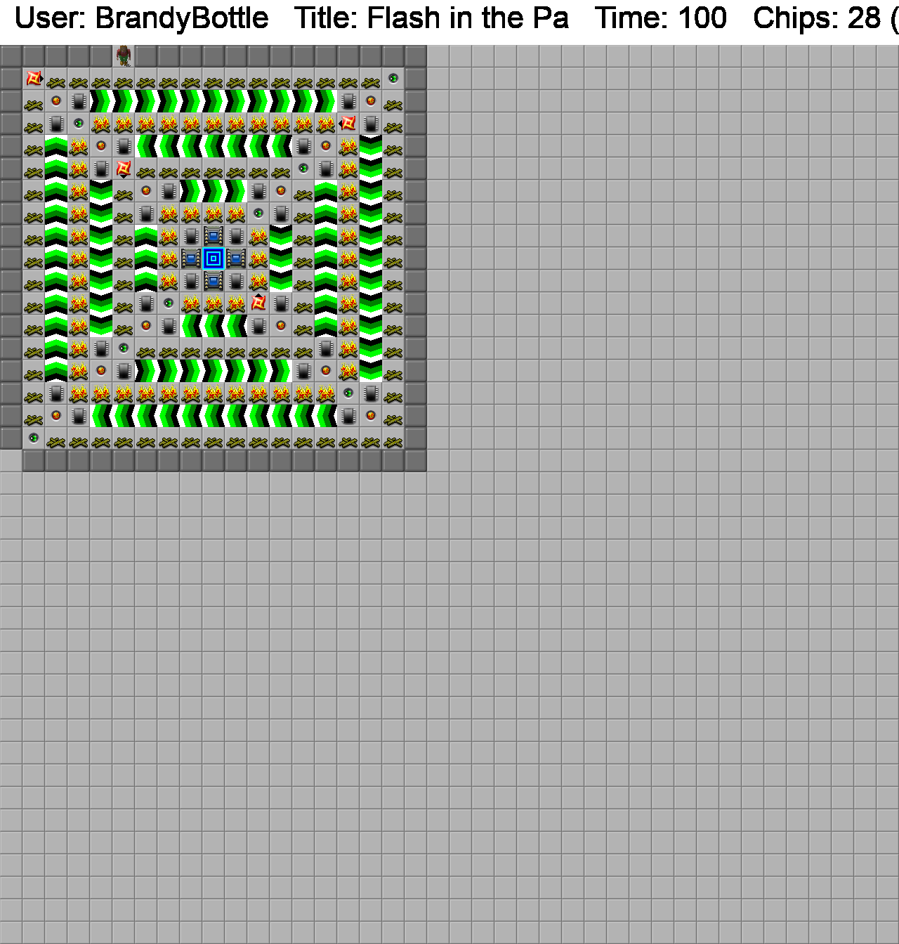The height and width of the screenshot is (944, 899).
Task: Select the blue exit tile in the maze center
Action: pos(214,258)
